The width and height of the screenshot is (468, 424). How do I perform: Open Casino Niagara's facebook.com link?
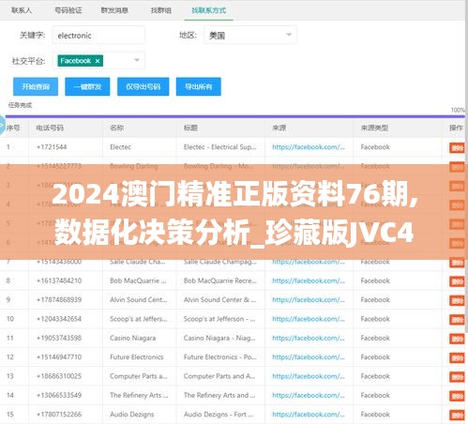tap(309, 338)
